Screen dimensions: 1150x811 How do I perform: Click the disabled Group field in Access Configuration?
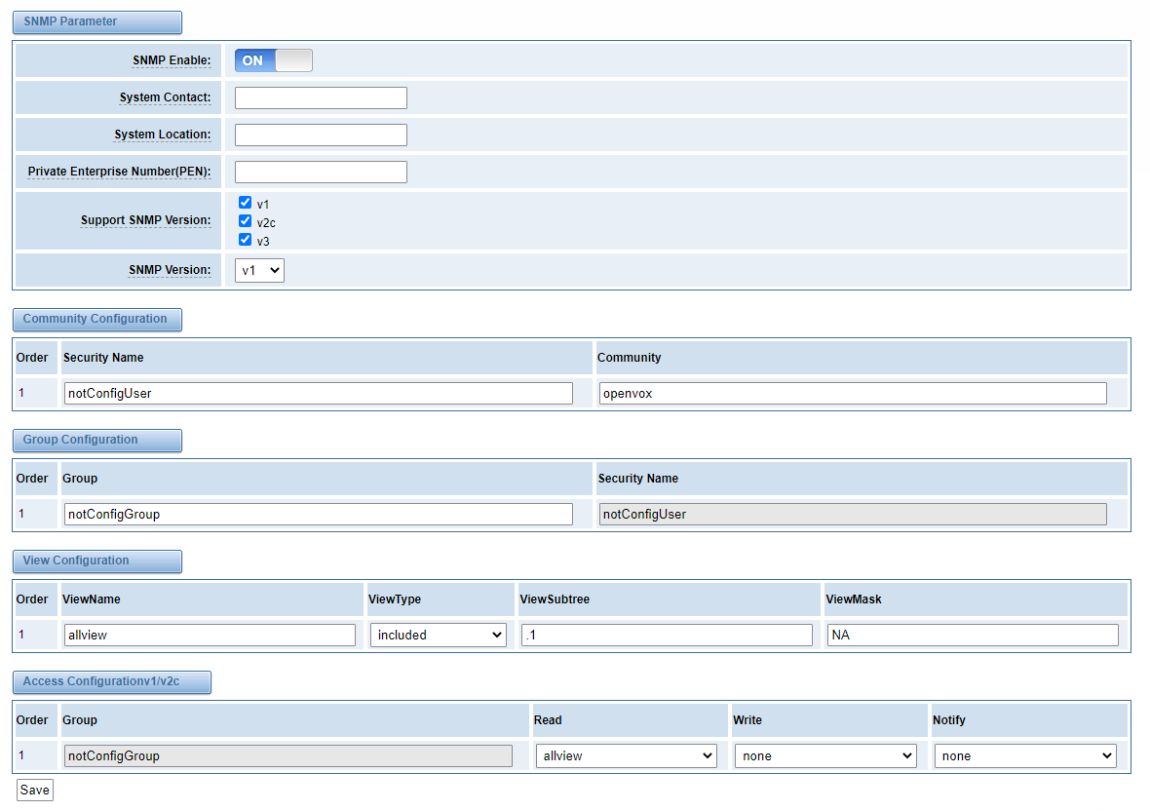tap(288, 756)
